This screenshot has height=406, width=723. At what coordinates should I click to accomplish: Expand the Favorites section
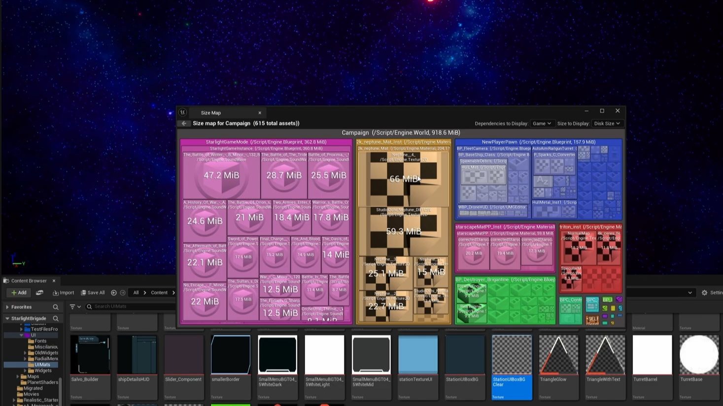point(7,307)
